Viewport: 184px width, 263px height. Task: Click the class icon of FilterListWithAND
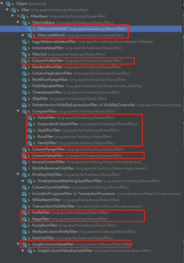point(30,29)
